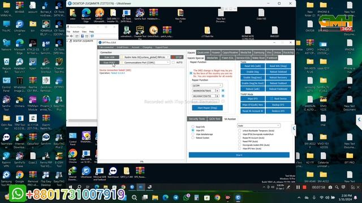Switch to UltraViewer on the host taskbar
The height and width of the screenshot is (203, 362).
(x=238, y=197)
